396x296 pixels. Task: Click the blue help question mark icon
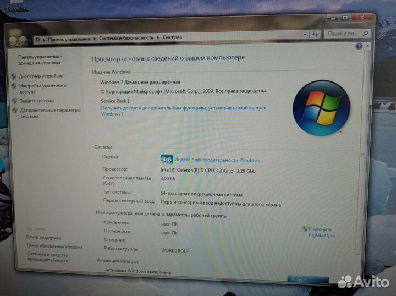point(359,47)
